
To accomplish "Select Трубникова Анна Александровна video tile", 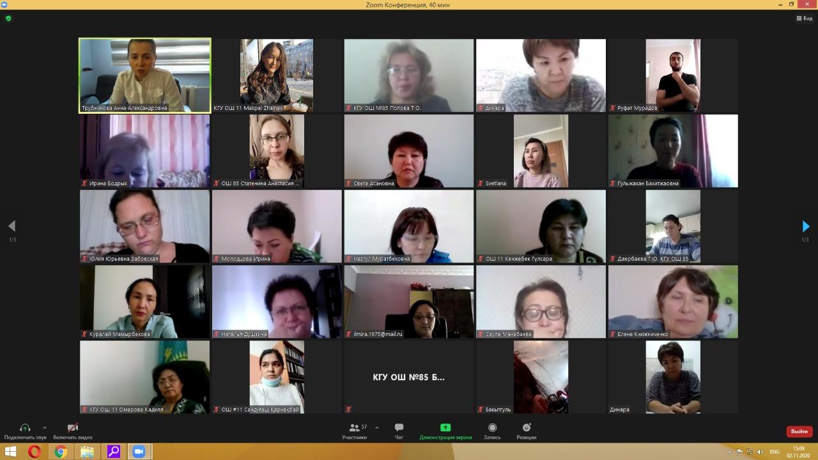I will (144, 75).
